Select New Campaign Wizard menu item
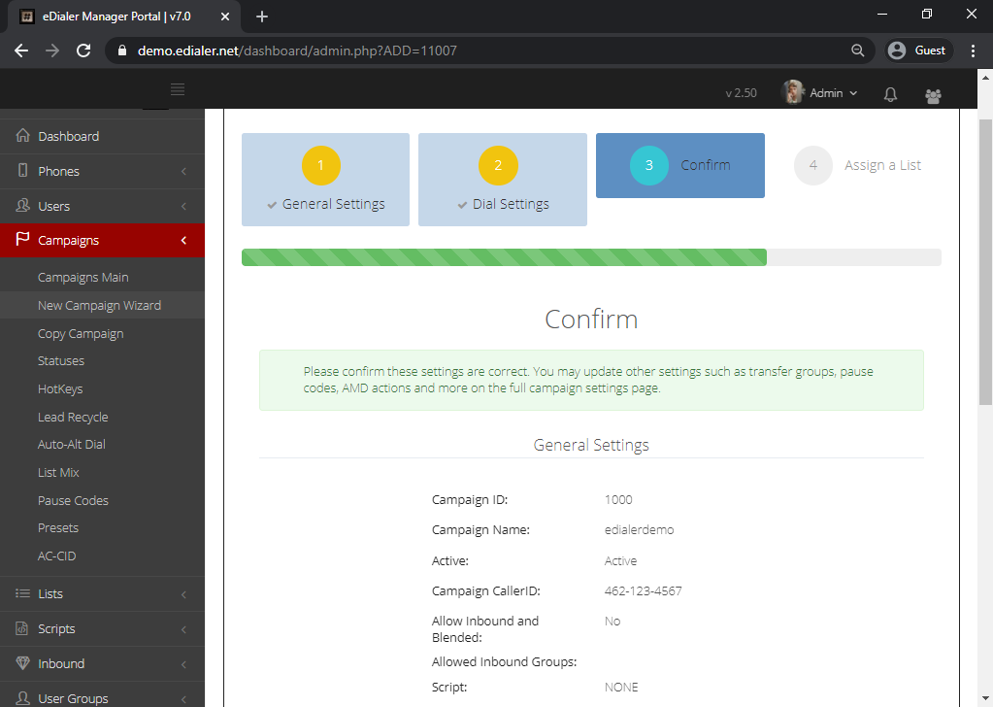993x707 pixels. pyautogui.click(x=99, y=305)
